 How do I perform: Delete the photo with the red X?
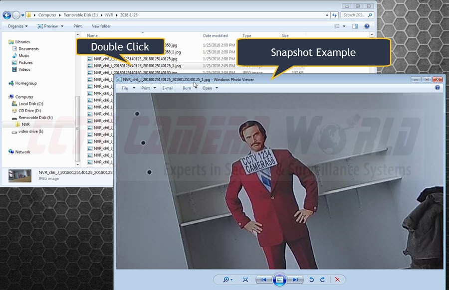(337, 280)
